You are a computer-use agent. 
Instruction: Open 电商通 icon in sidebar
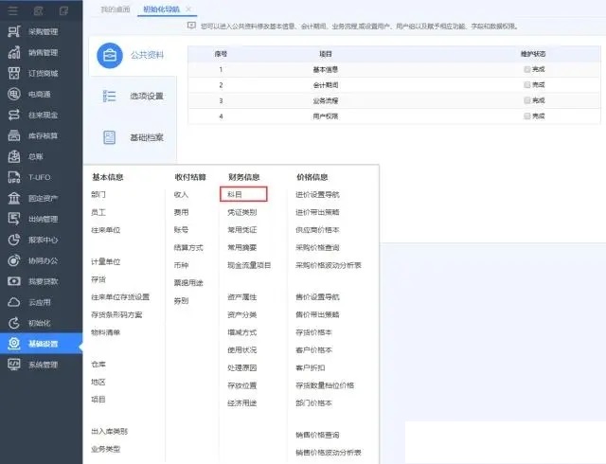pos(14,94)
